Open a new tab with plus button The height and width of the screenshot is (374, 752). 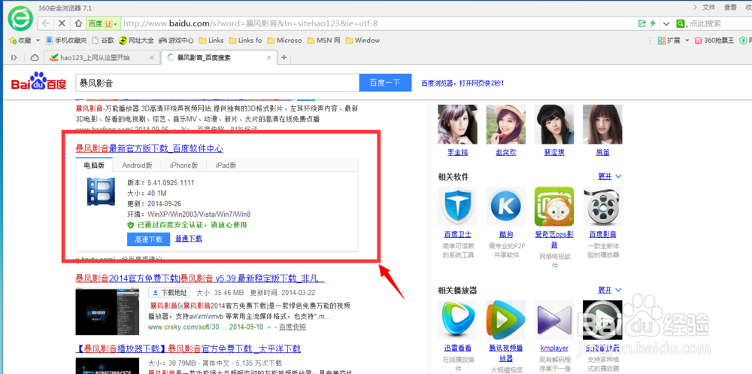click(284, 58)
